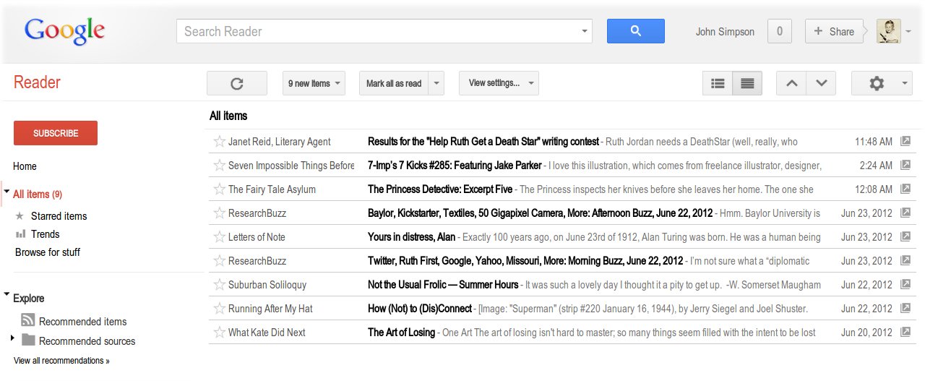Click the notifications count 0 button

(779, 31)
